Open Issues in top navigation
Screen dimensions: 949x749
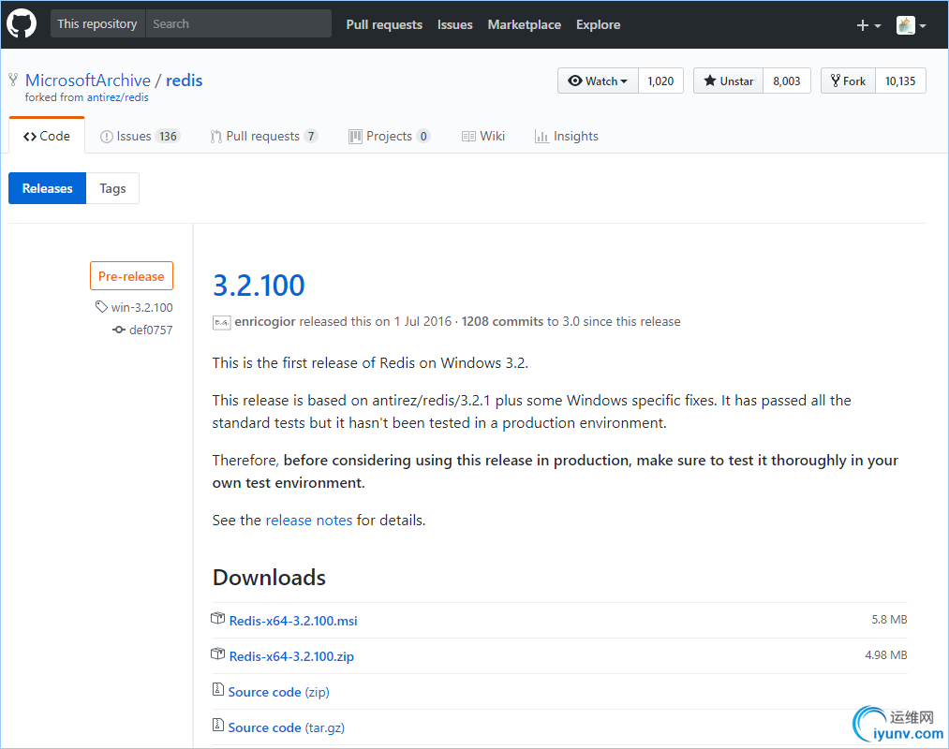click(x=455, y=24)
